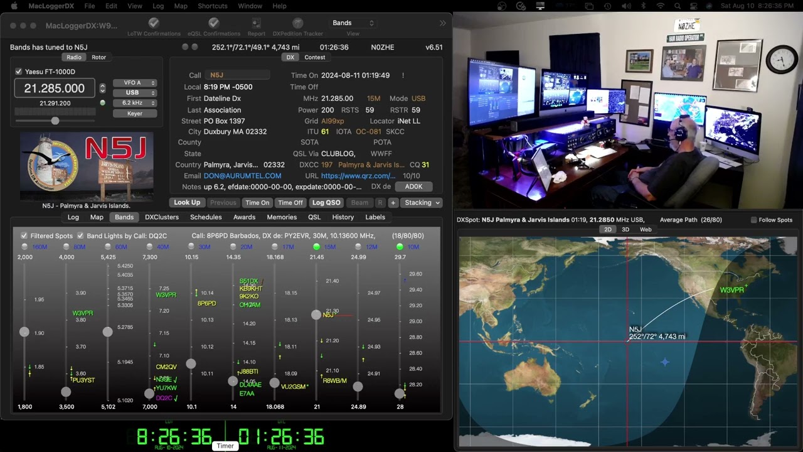Click the AD0K DX de button
The image size is (803, 452).
tap(413, 186)
